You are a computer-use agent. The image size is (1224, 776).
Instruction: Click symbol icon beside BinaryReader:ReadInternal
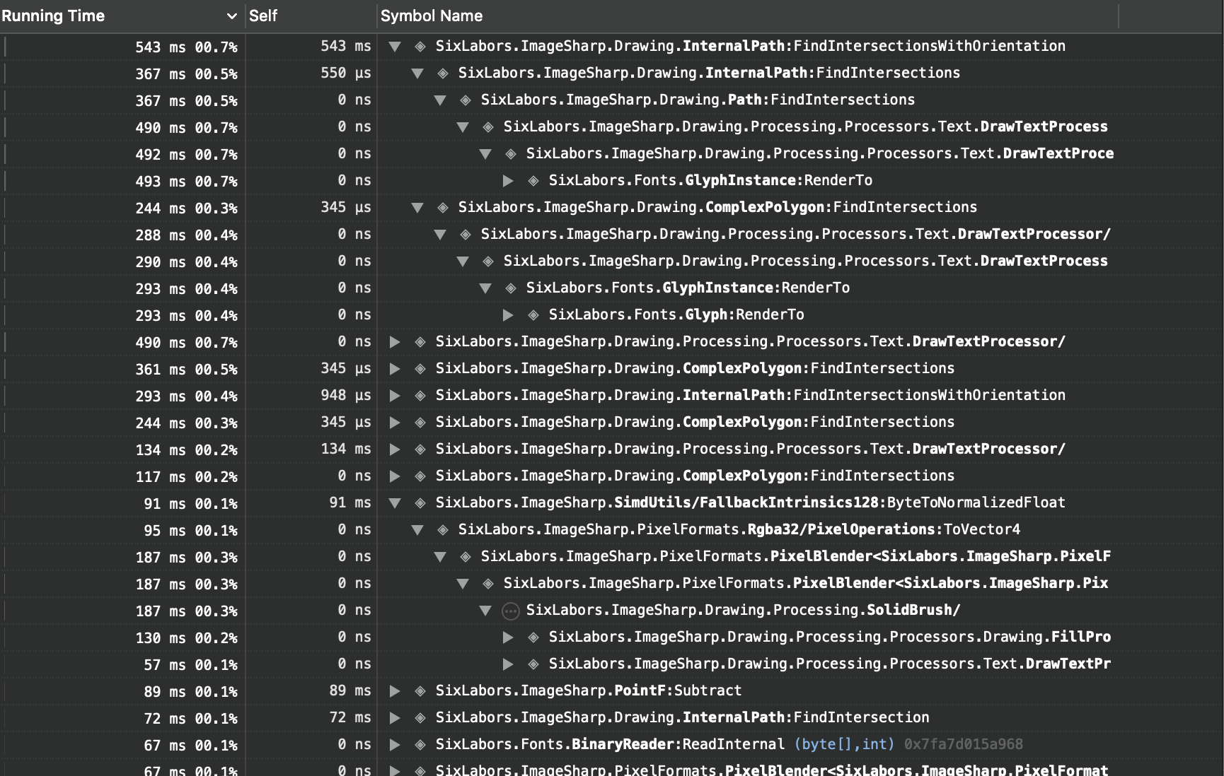tap(420, 745)
